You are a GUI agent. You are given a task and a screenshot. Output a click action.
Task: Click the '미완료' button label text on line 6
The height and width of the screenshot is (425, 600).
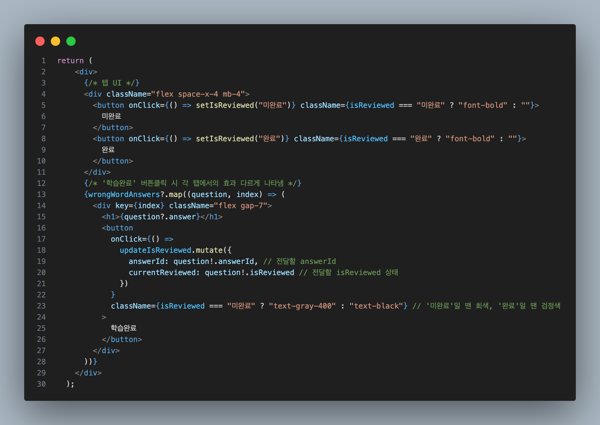(x=111, y=116)
